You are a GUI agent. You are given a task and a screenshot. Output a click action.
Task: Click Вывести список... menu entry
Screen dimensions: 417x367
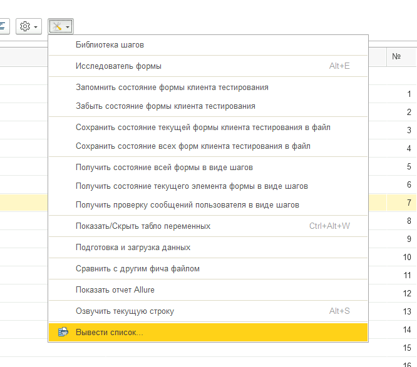pos(208,332)
